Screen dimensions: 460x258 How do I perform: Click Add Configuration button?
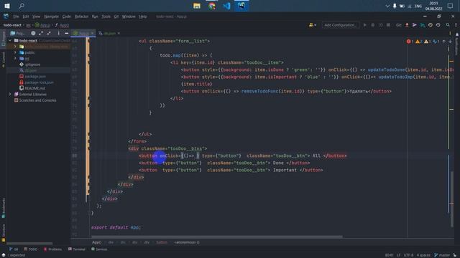coord(340,25)
